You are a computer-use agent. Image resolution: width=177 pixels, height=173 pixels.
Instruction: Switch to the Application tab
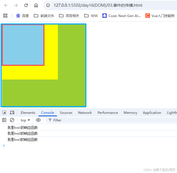(152, 113)
